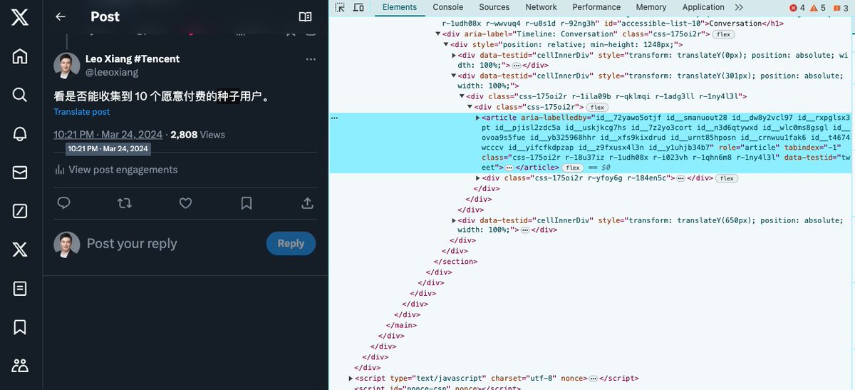Toggle the device toolbar icon
The height and width of the screenshot is (390, 855).
(x=358, y=7)
